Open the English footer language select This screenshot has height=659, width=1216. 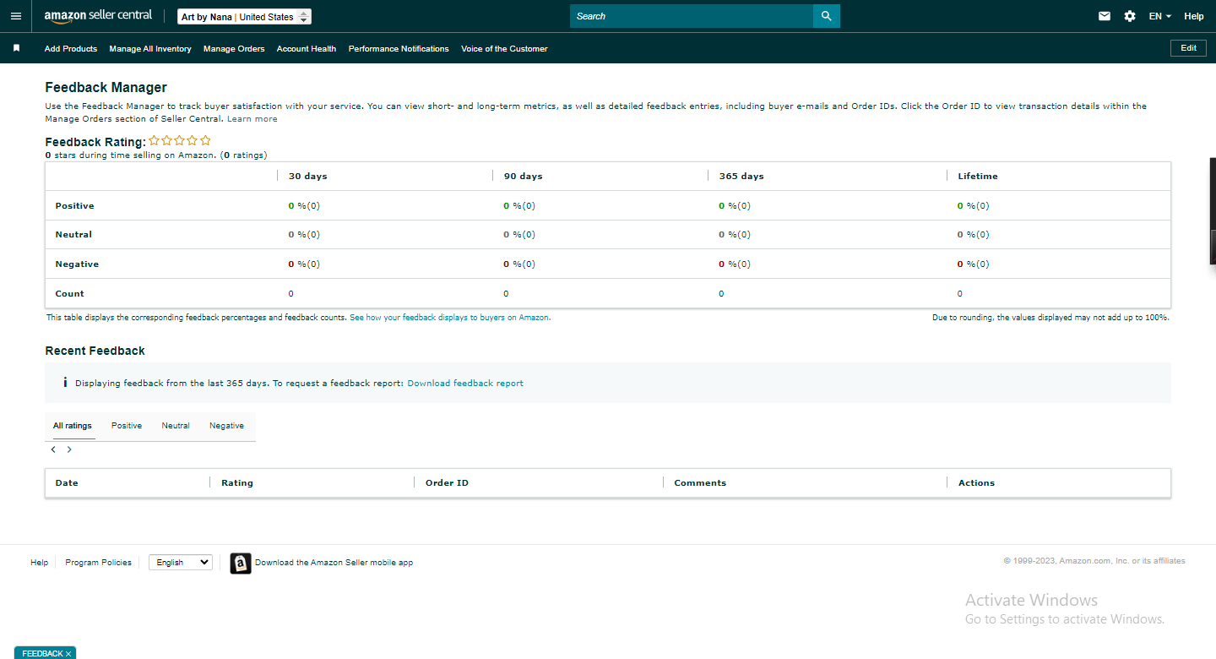click(181, 562)
